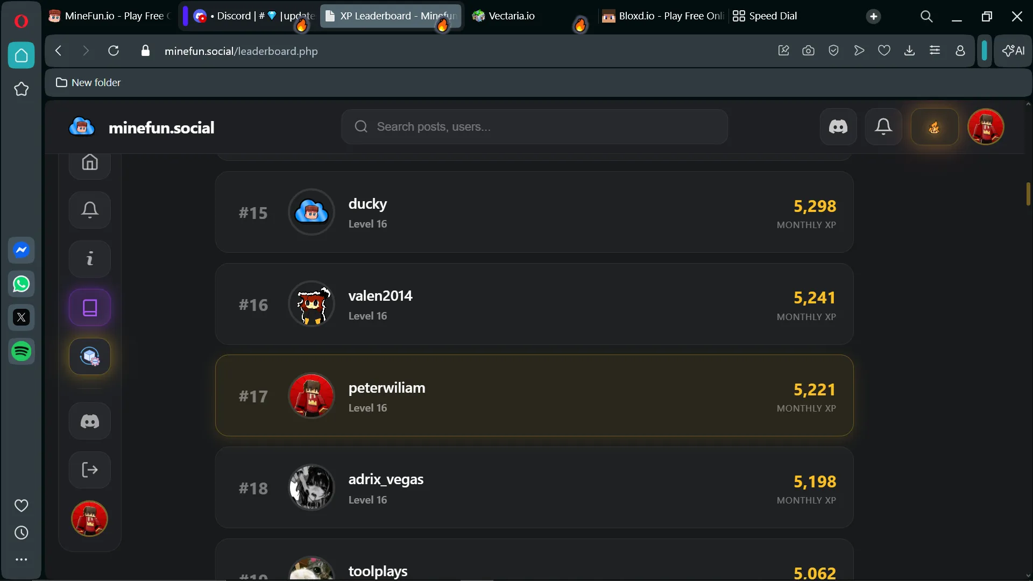
Task: Open Spotify in Opera sidebar
Action: click(22, 352)
